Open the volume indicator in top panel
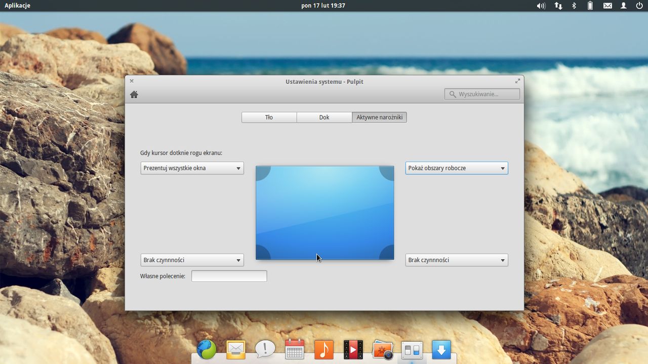648x364 pixels. click(x=541, y=6)
